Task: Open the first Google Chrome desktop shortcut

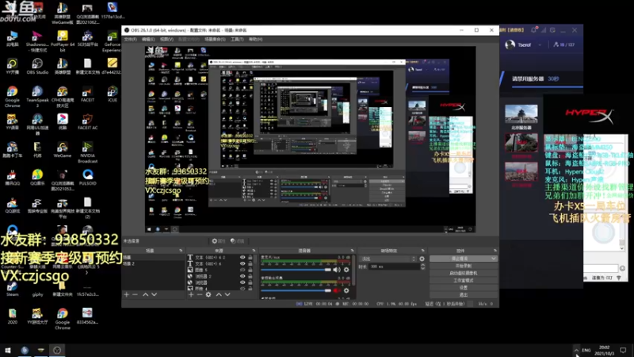Action: [12, 96]
